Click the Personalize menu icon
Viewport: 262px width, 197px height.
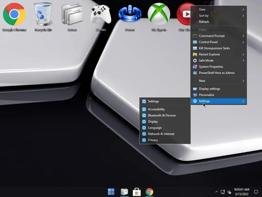tap(195, 95)
